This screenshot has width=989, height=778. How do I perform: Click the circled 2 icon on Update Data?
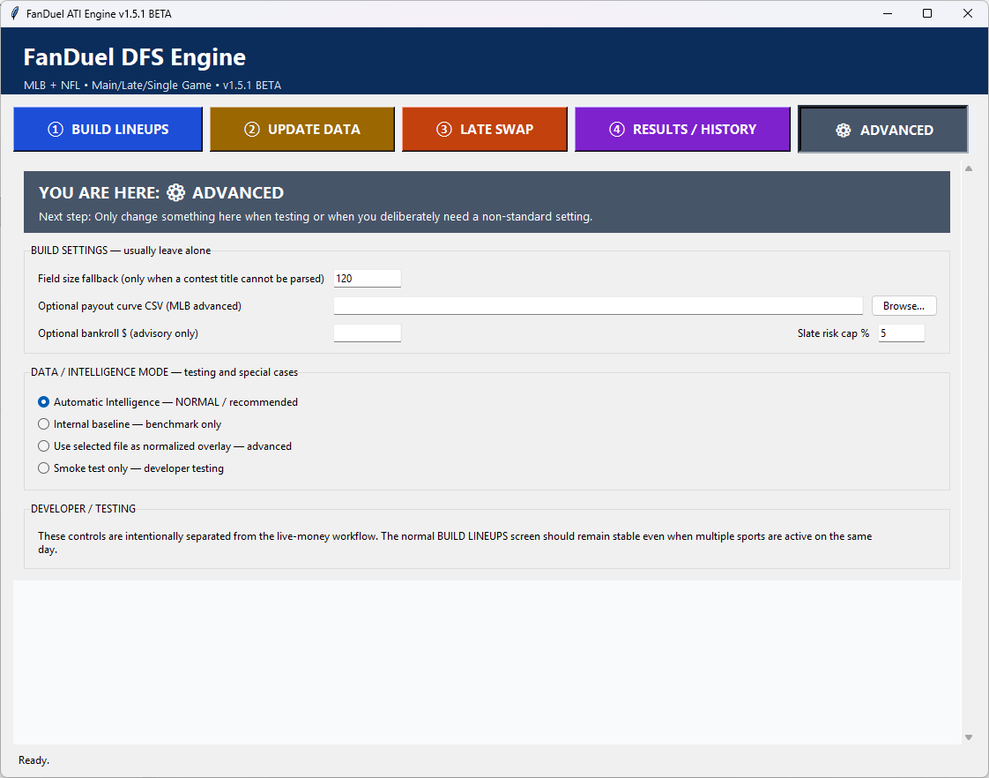(x=252, y=130)
